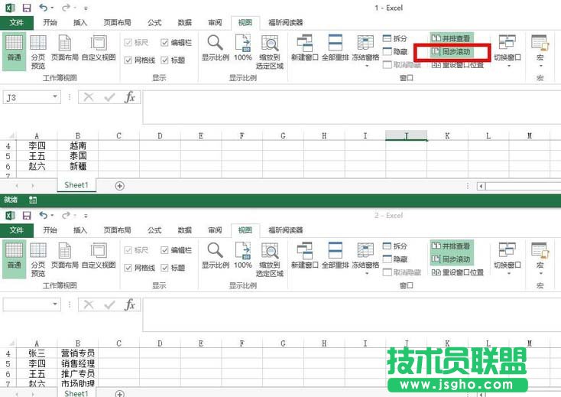Open Review tab in window 2
Viewport: 561px width, 397px height.
click(215, 230)
